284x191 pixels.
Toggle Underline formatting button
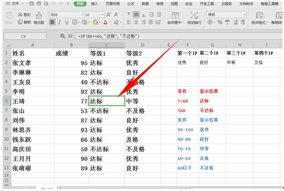[67, 22]
